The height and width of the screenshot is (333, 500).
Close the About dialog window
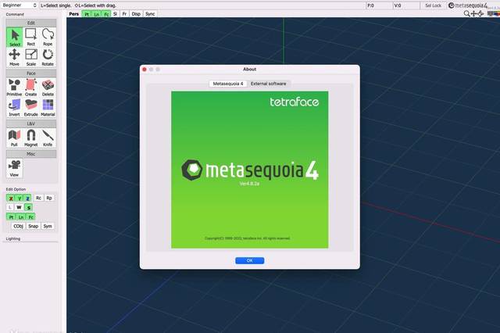pos(144,70)
